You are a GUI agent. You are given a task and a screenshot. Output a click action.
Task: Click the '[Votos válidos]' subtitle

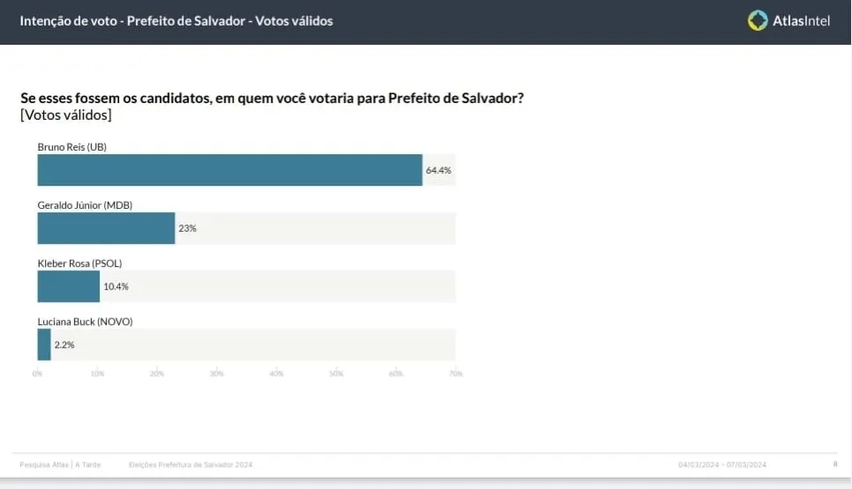coord(65,115)
